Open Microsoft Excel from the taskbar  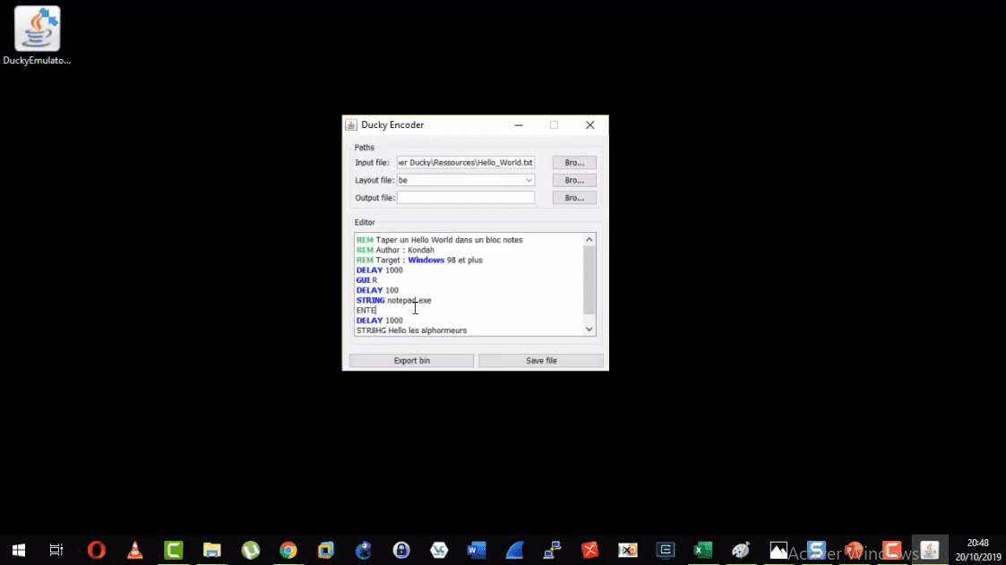(702, 549)
